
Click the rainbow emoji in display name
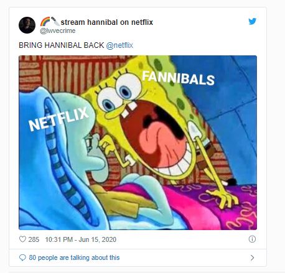[x=45, y=21]
